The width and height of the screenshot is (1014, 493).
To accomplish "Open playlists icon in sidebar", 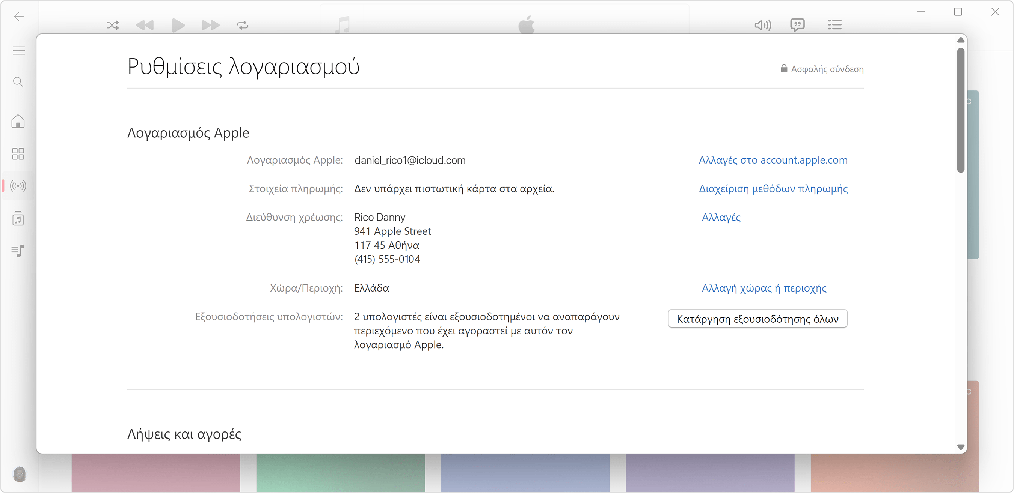I will (18, 250).
